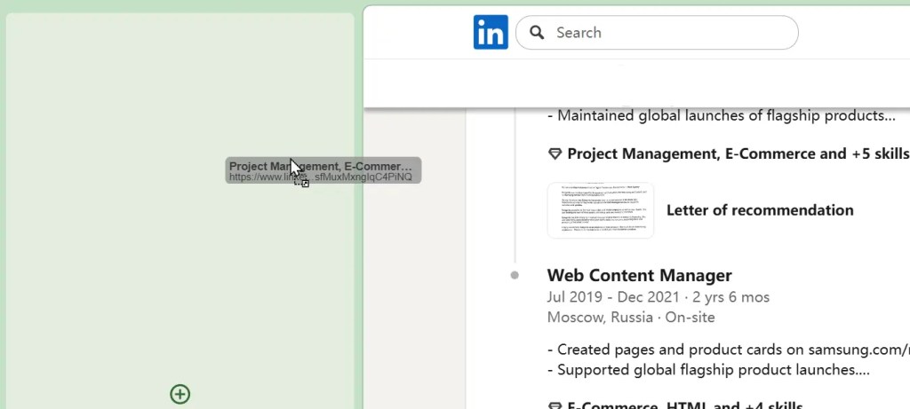Click the LinkedIn logo
910x409 pixels.
pyautogui.click(x=491, y=33)
